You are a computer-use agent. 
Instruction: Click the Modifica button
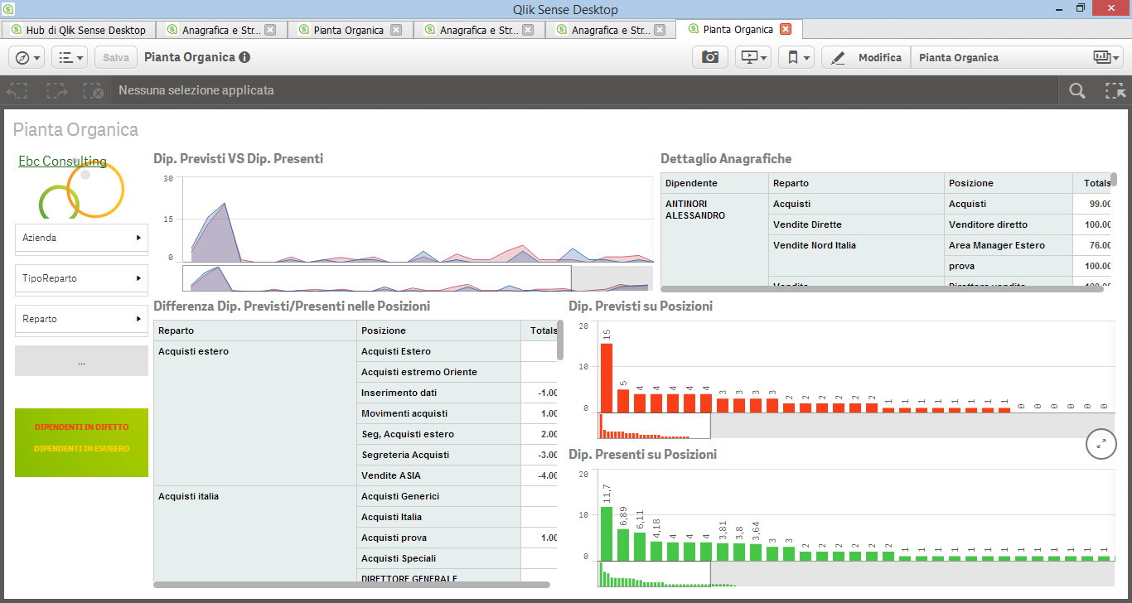(866, 57)
